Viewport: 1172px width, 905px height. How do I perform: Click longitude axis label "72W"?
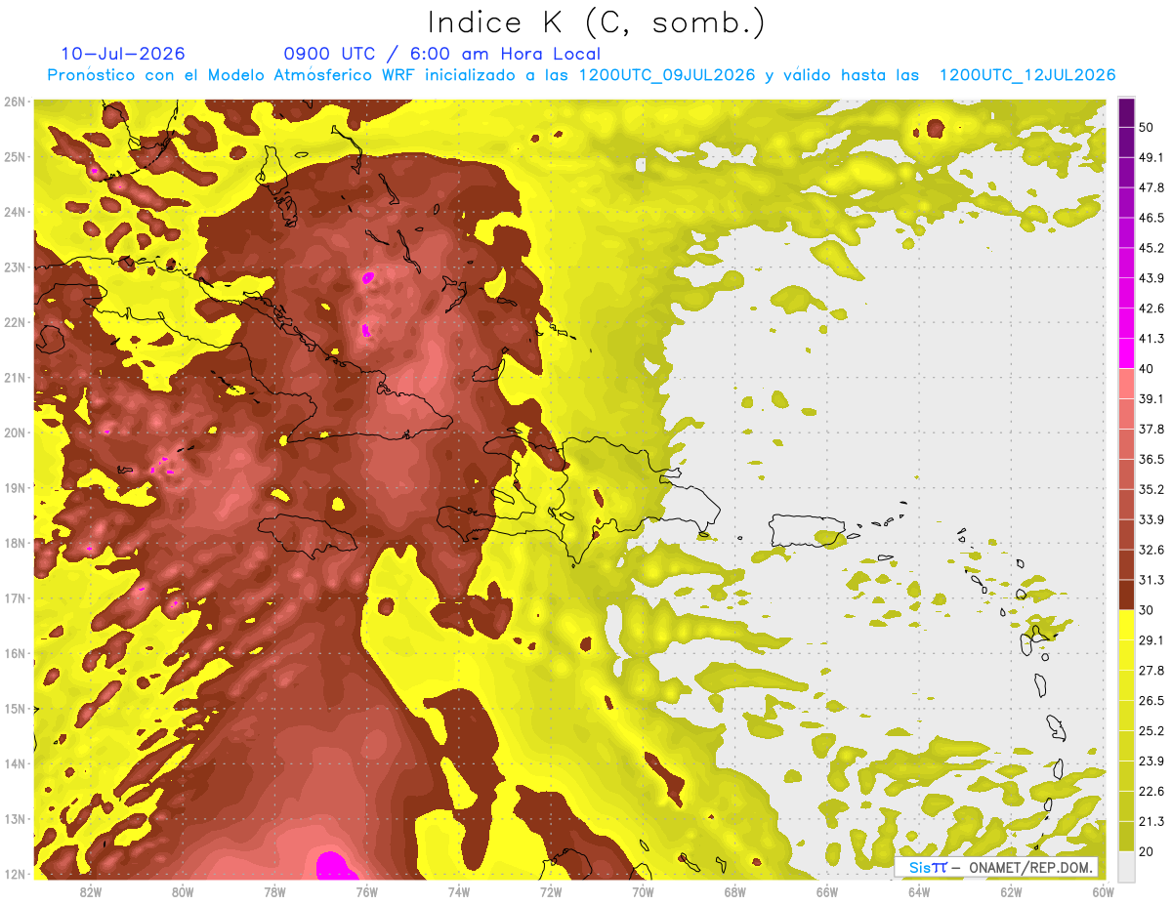tap(550, 891)
